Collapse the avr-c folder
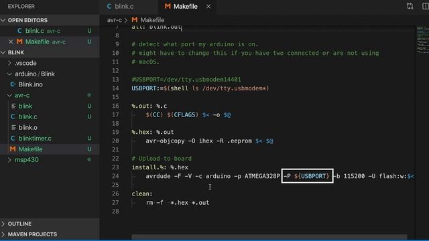This screenshot has height=241, width=429. coord(22,95)
